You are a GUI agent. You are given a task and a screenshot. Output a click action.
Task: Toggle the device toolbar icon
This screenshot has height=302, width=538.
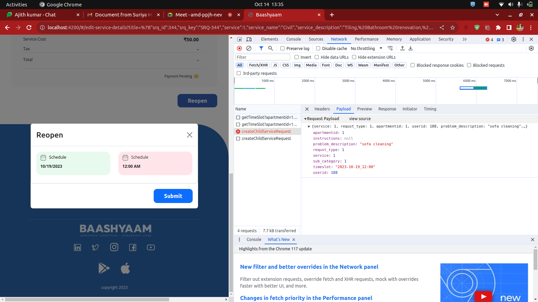tap(249, 39)
